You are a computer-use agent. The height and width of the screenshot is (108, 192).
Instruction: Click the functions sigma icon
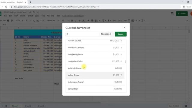pos(142,21)
